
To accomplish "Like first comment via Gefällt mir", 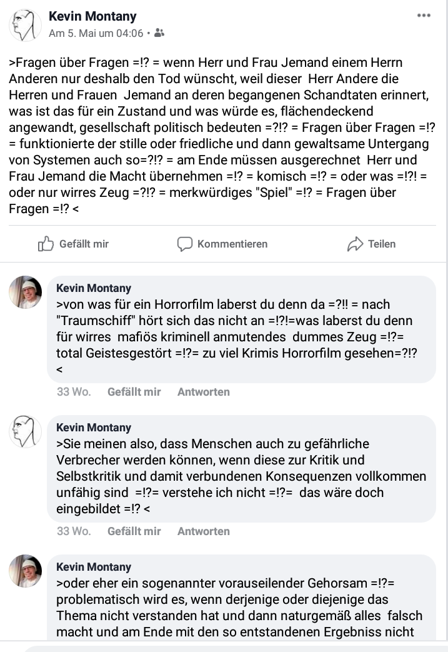I will click(134, 392).
